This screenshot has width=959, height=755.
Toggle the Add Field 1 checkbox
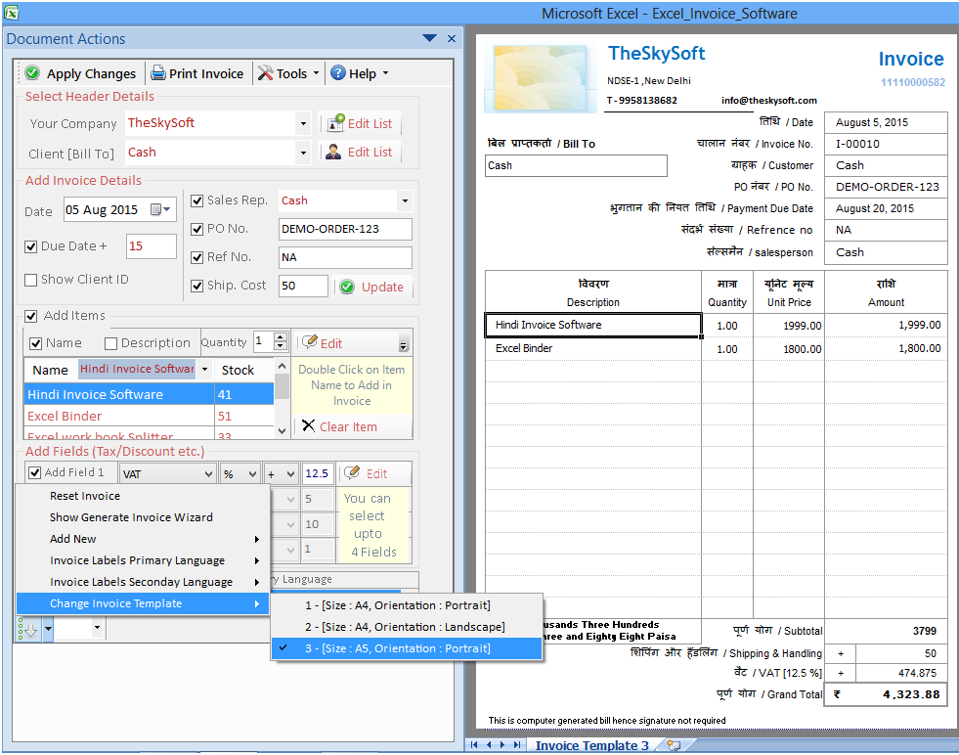coord(35,472)
